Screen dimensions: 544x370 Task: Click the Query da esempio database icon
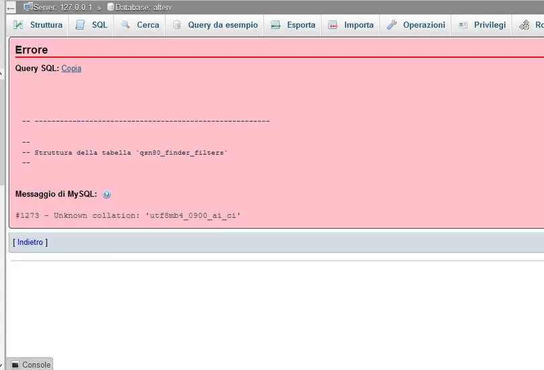[177, 25]
